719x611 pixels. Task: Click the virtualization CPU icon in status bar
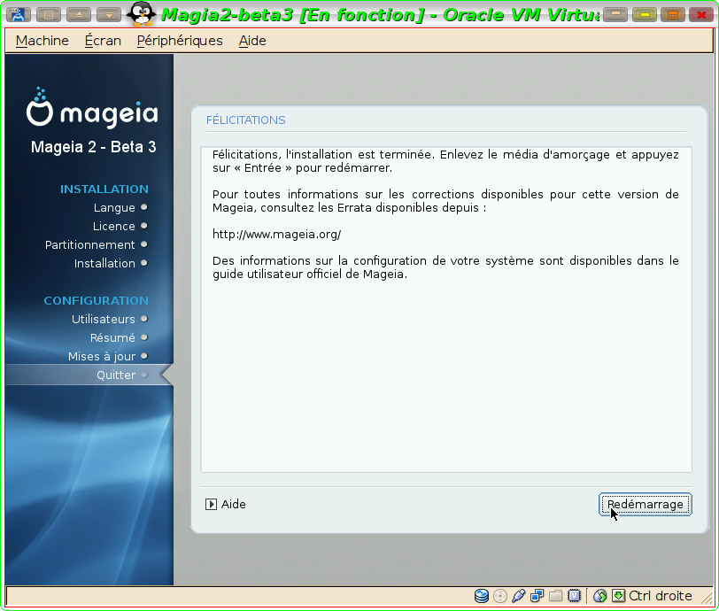574,596
